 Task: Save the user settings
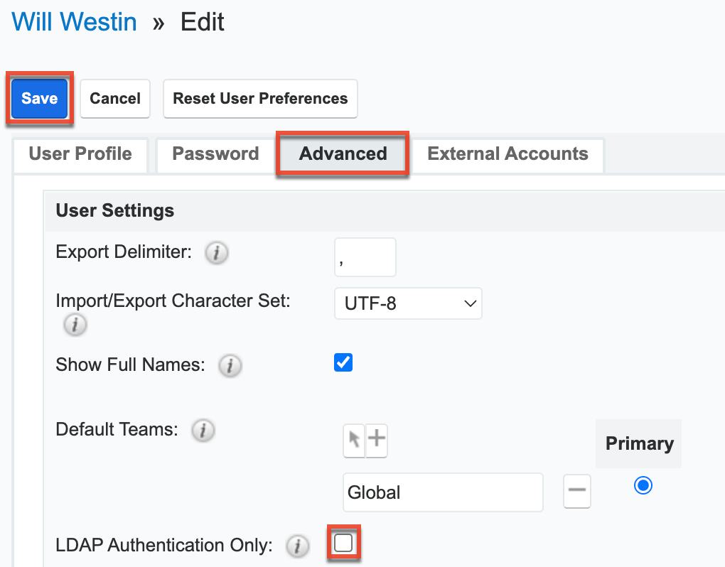(38, 99)
